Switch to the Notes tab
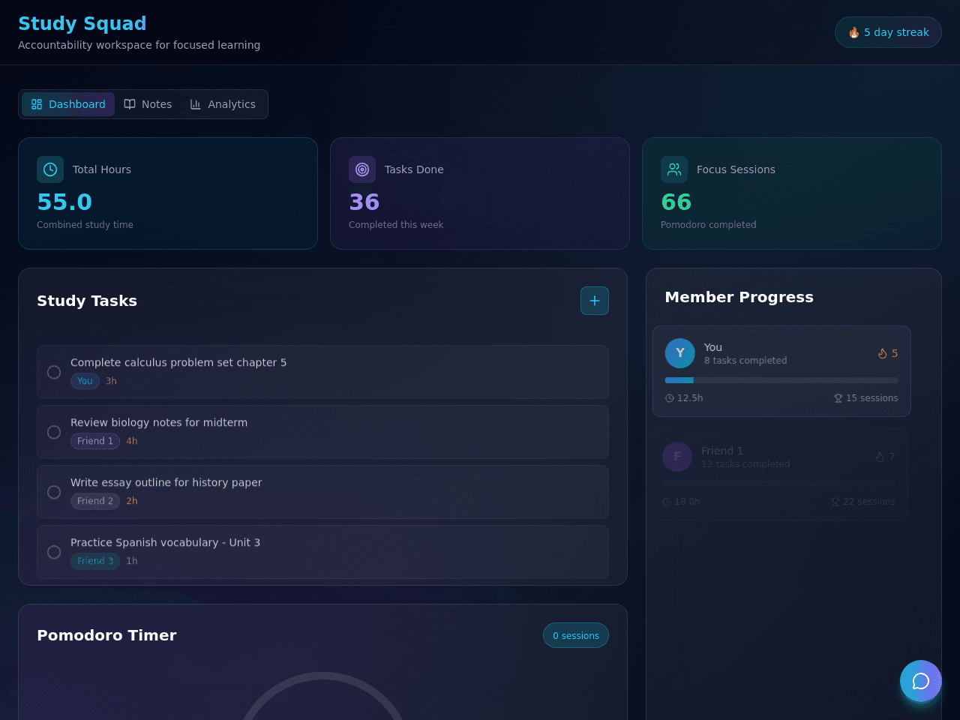Viewport: 960px width, 720px height. (148, 104)
